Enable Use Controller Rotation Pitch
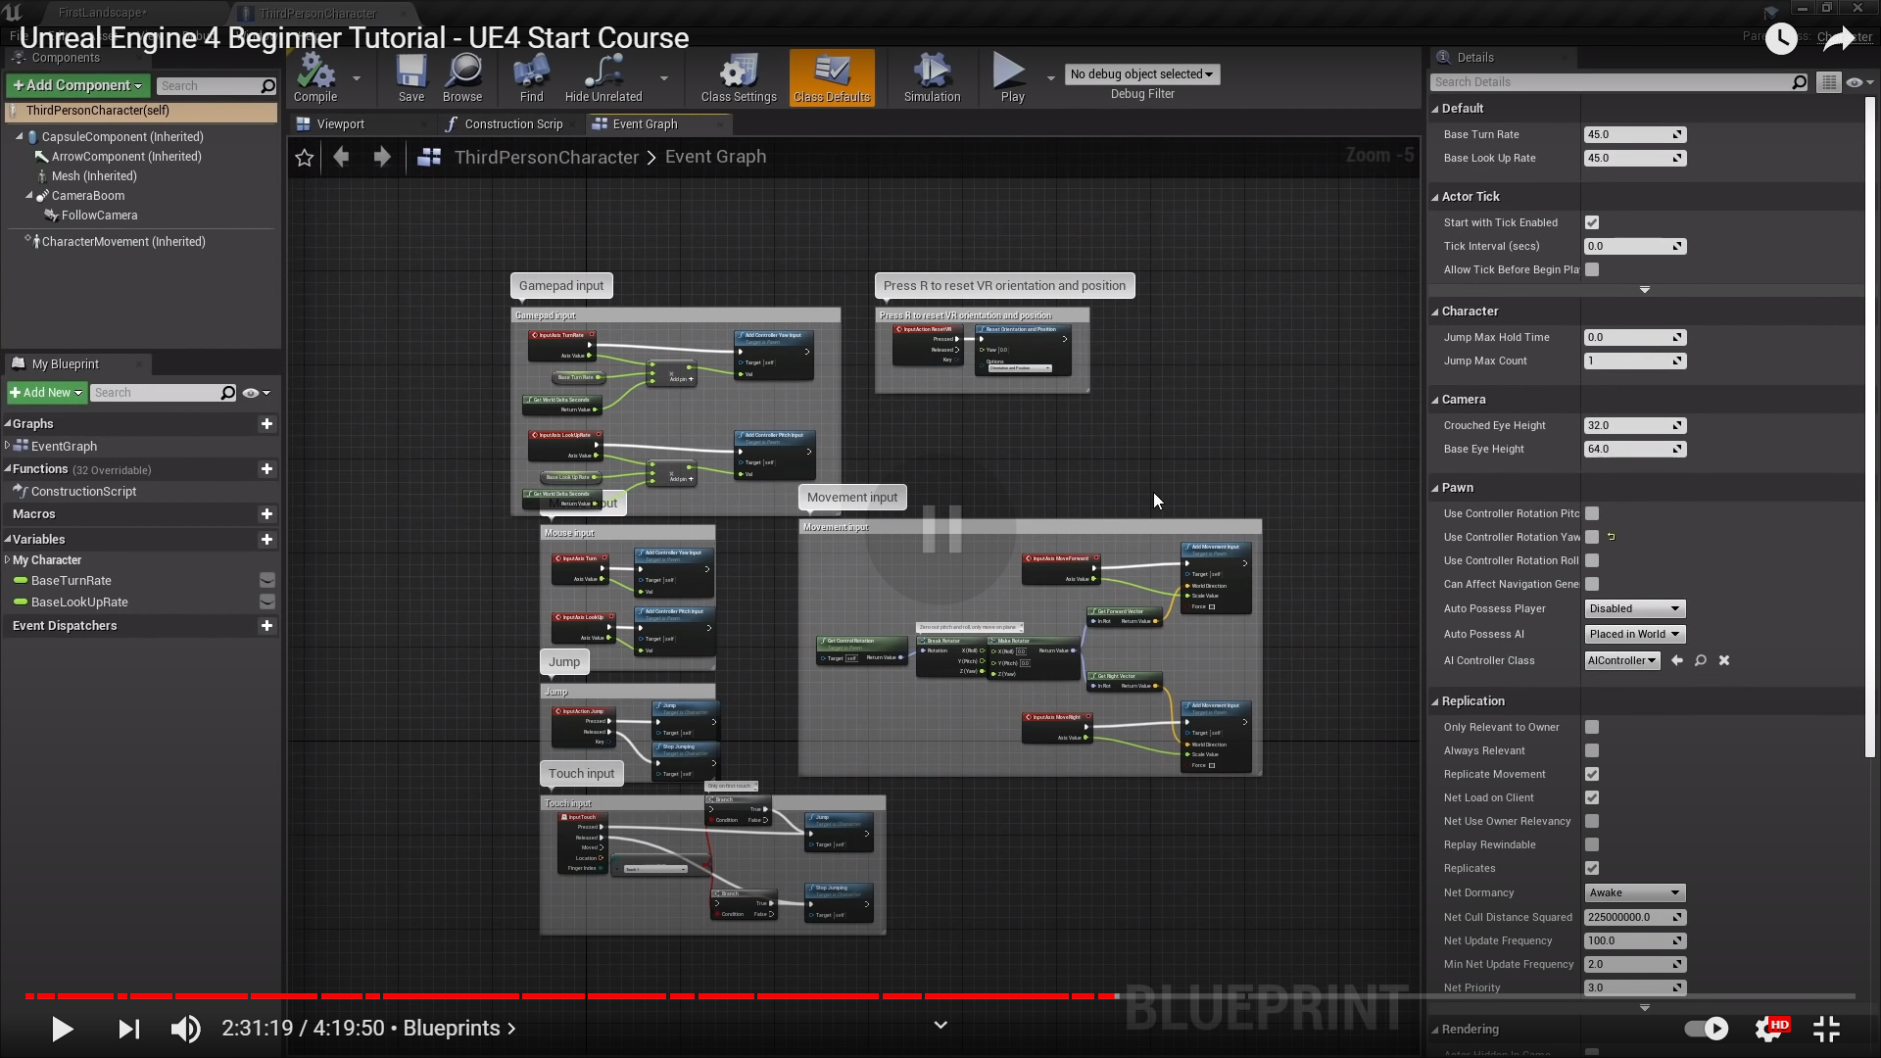This screenshot has width=1881, height=1058. (x=1592, y=513)
